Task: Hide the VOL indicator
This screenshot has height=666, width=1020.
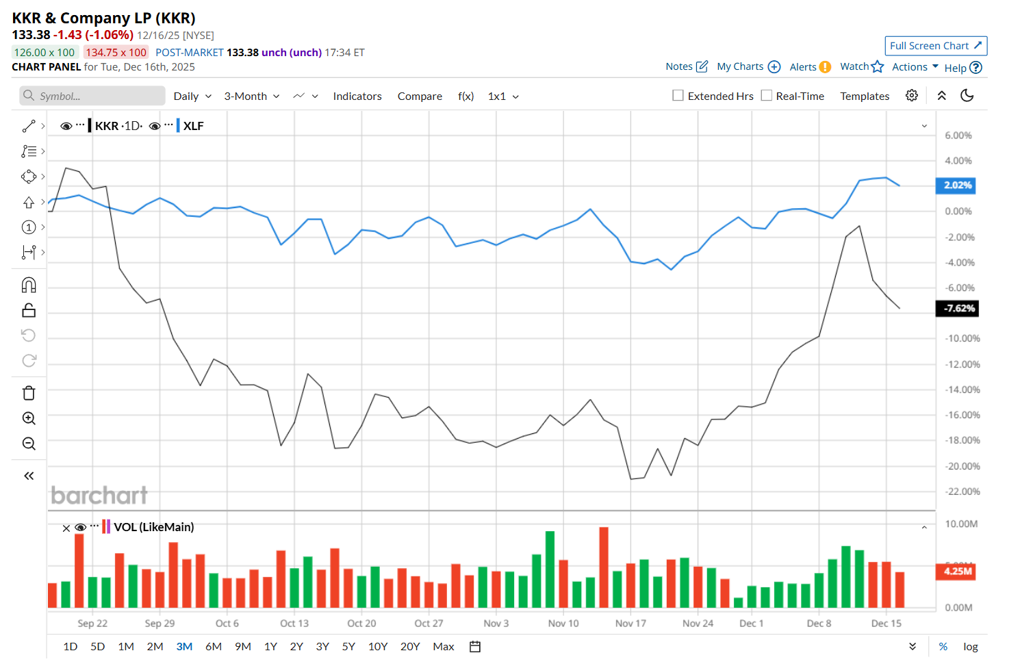Action: pos(81,527)
